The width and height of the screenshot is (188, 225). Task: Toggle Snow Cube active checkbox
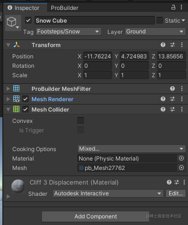(28, 20)
